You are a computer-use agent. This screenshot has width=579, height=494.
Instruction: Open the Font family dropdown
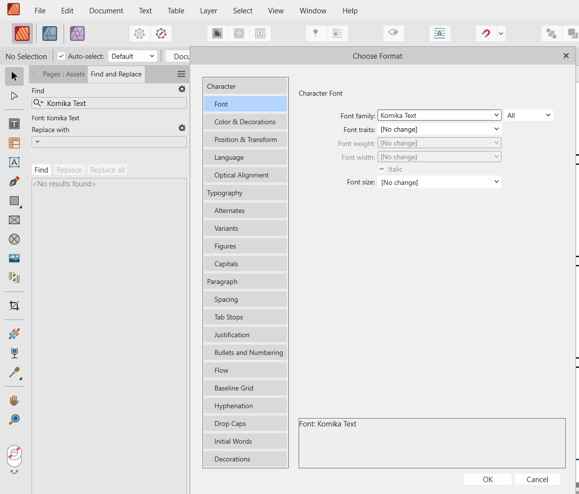(440, 116)
